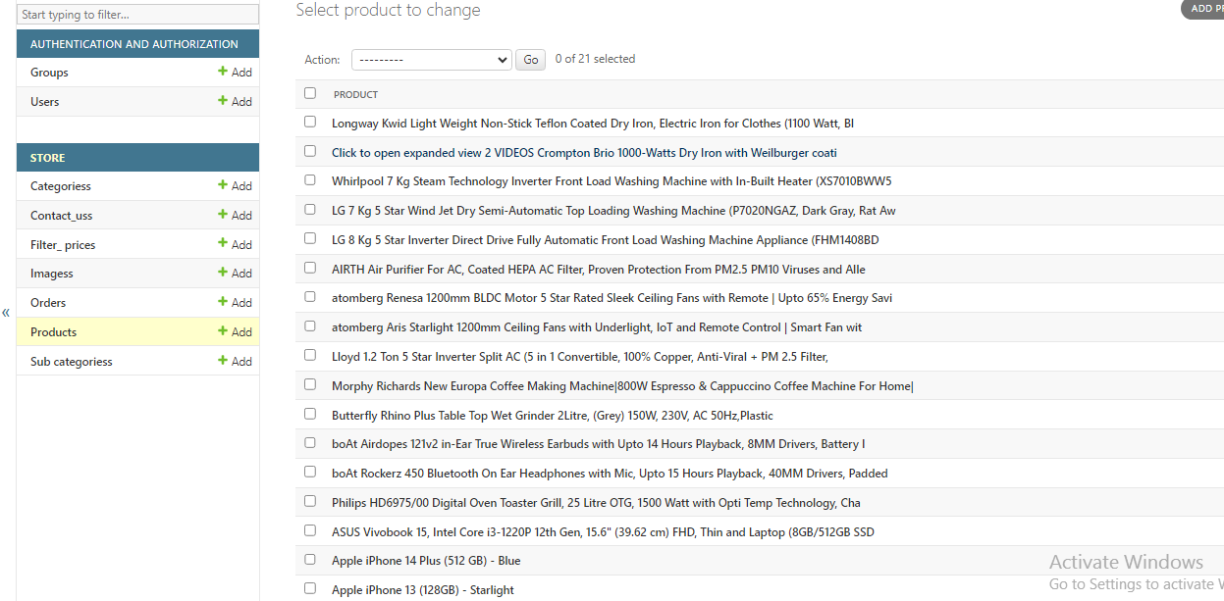Collapse the sidebar with the double-chevron toggle
Viewport: 1224px width, 601px height.
pyautogui.click(x=6, y=313)
